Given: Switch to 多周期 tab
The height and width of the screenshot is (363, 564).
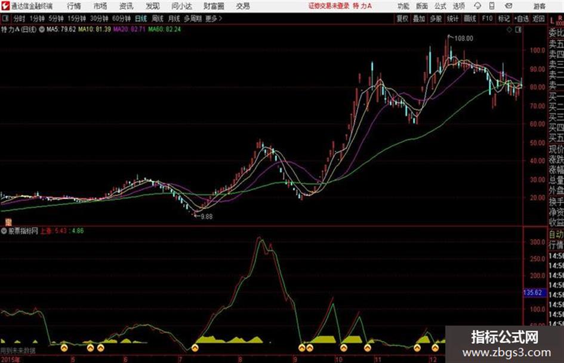Looking at the screenshot, I should pos(193,18).
